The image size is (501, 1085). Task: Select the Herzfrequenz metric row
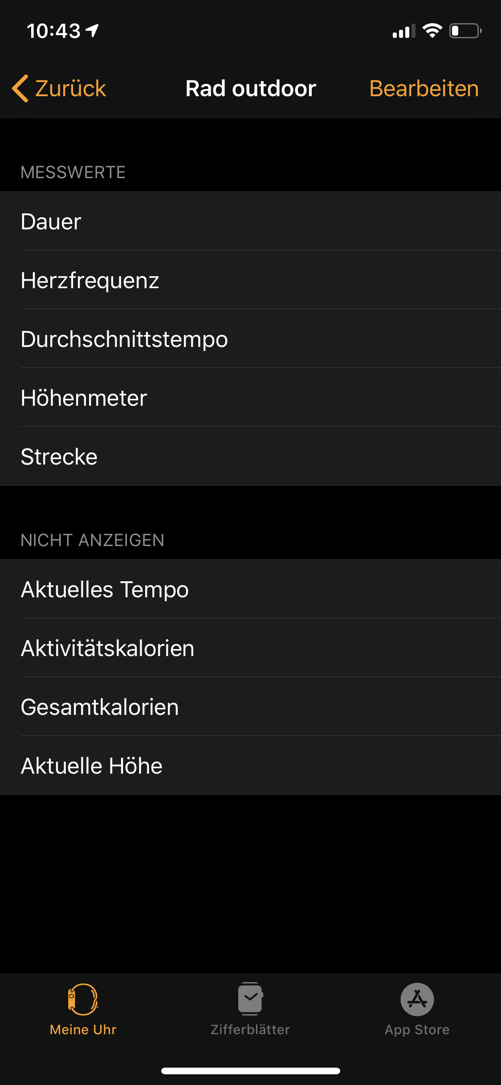point(250,280)
